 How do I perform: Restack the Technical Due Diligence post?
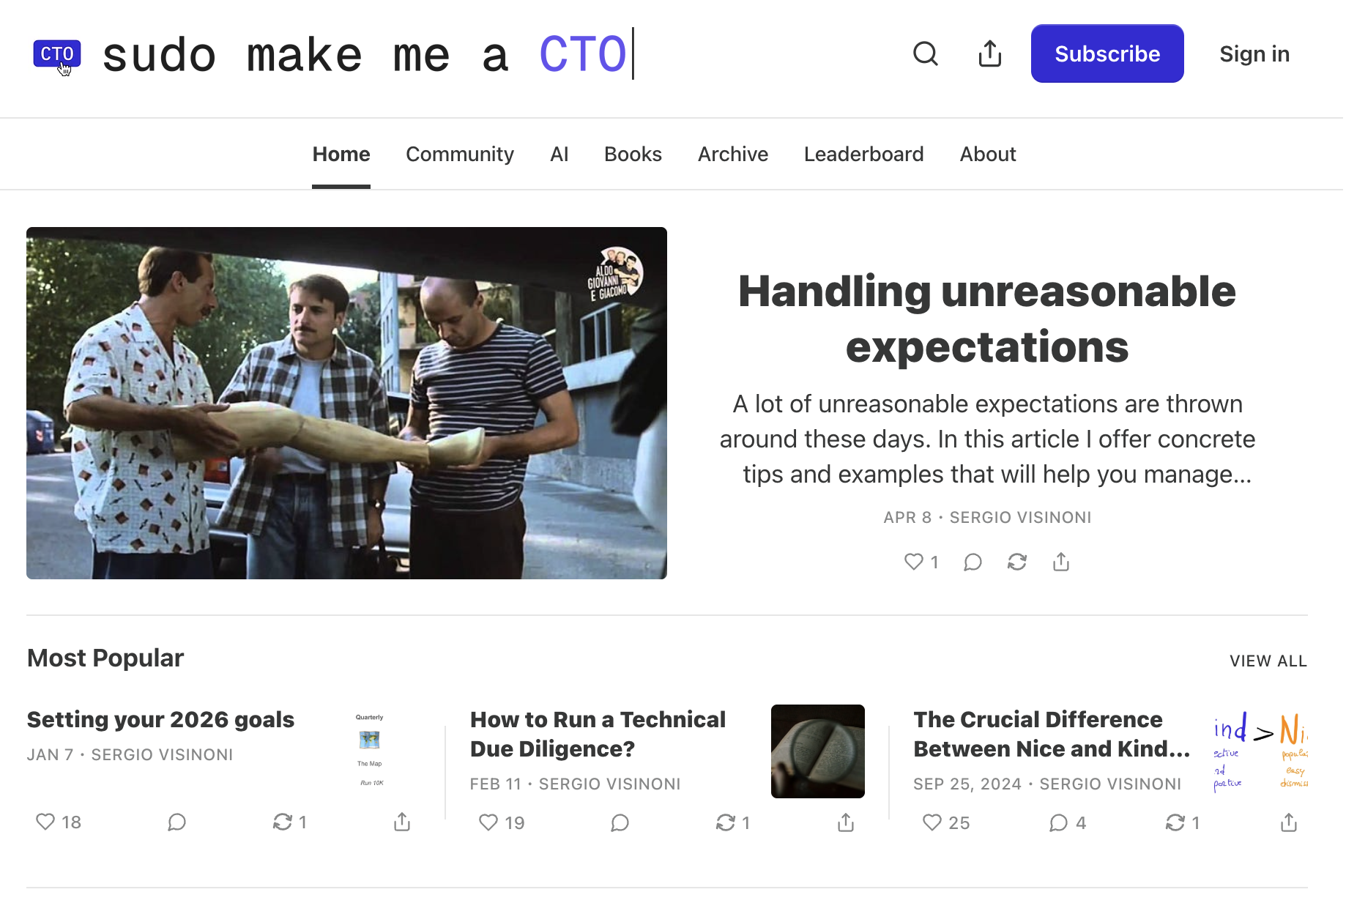tap(733, 822)
